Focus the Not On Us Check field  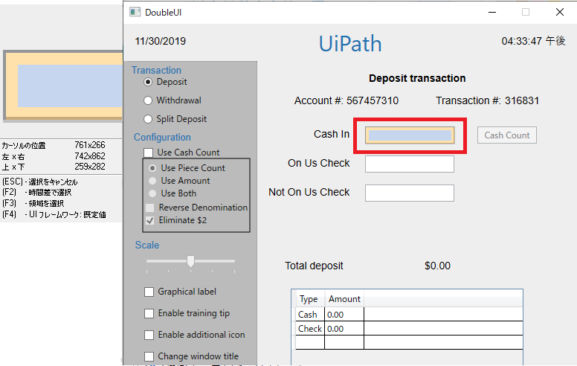tap(410, 193)
